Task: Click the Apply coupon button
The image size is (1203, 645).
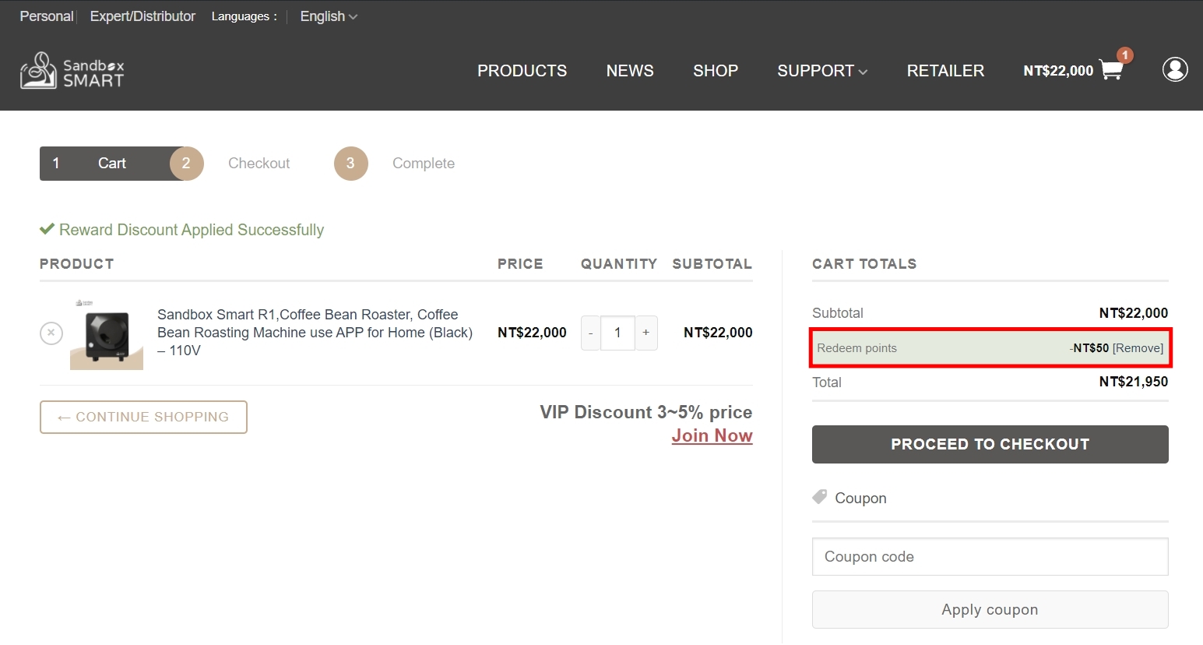Action: point(990,610)
